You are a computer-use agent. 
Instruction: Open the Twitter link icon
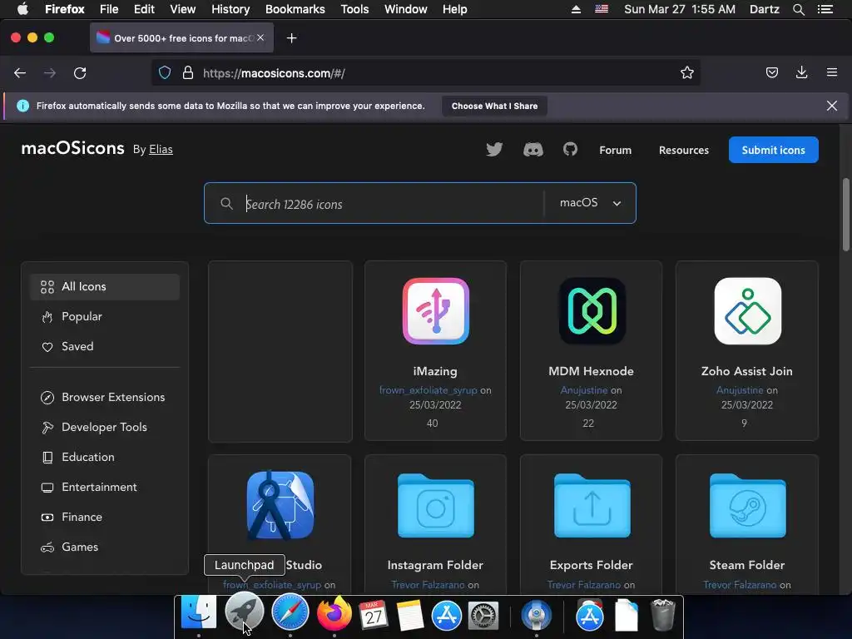tap(494, 150)
